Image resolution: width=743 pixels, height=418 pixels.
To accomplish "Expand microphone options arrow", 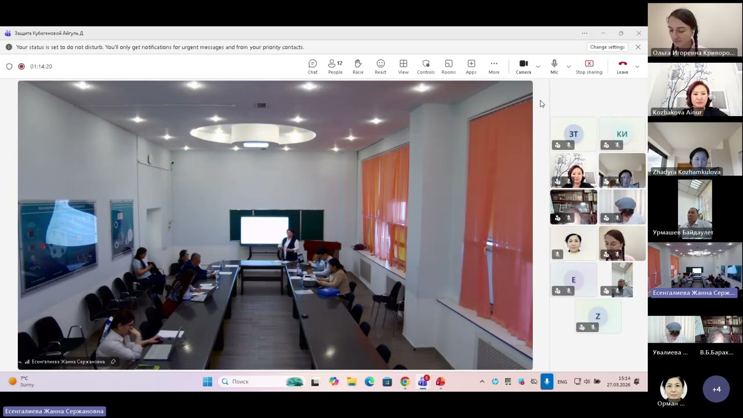I will tap(568, 67).
